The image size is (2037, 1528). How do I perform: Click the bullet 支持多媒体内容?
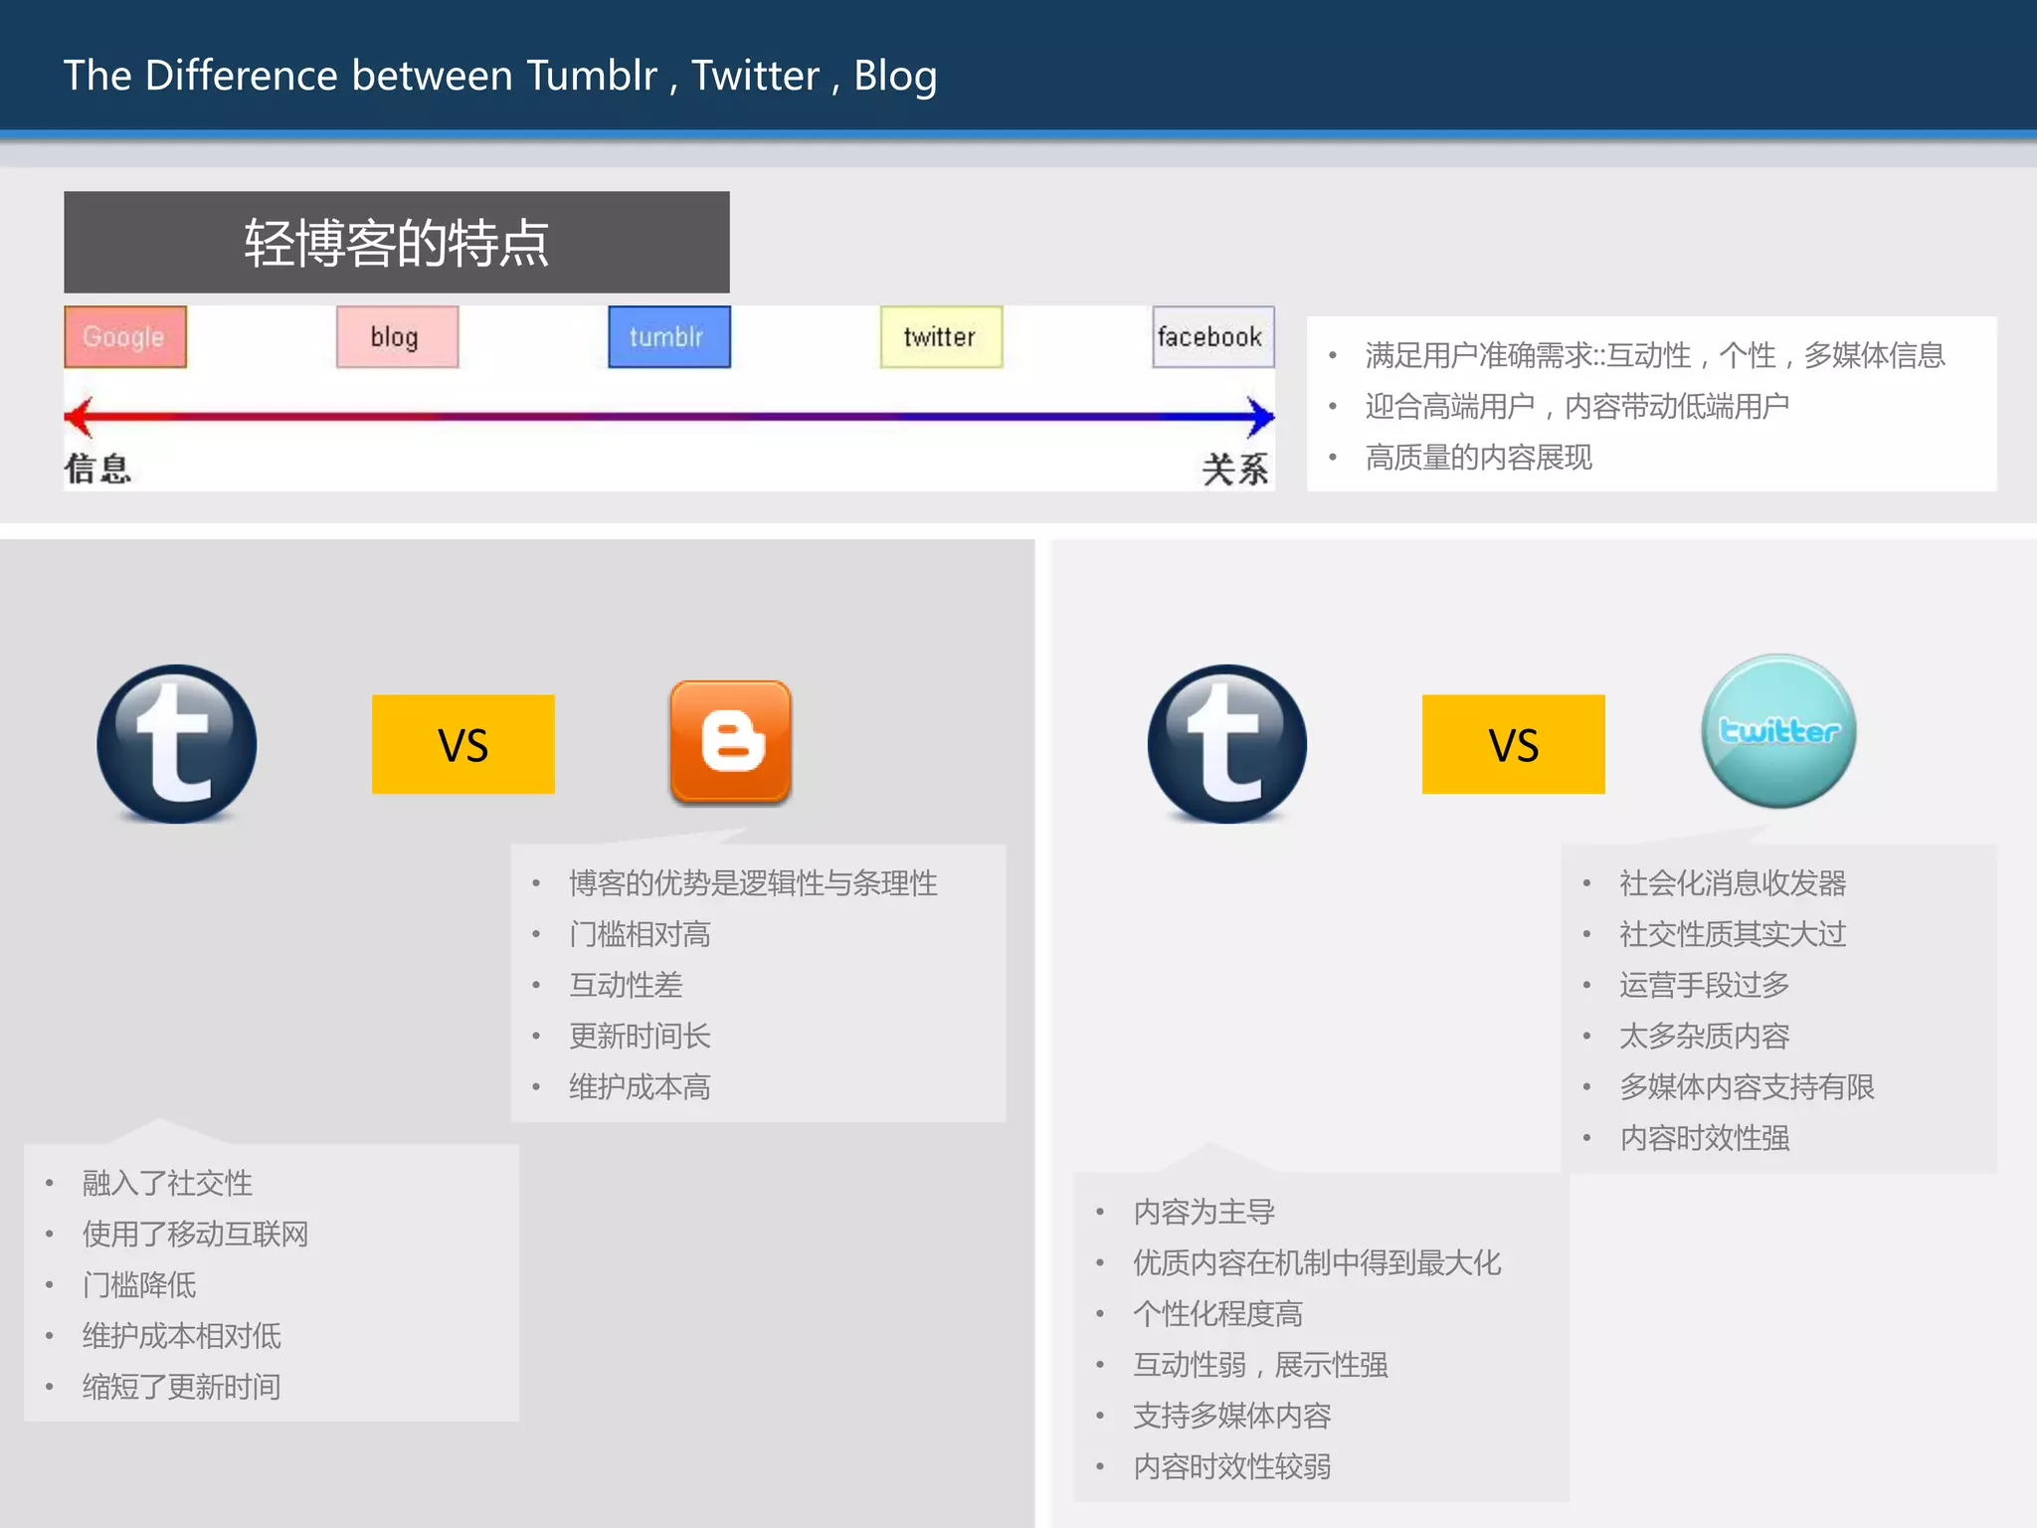(1232, 1415)
